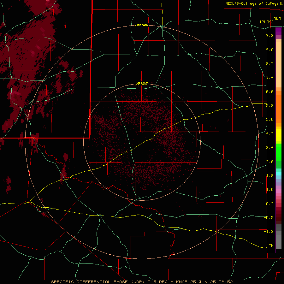Click the 2.6 scale value

pos(270,162)
